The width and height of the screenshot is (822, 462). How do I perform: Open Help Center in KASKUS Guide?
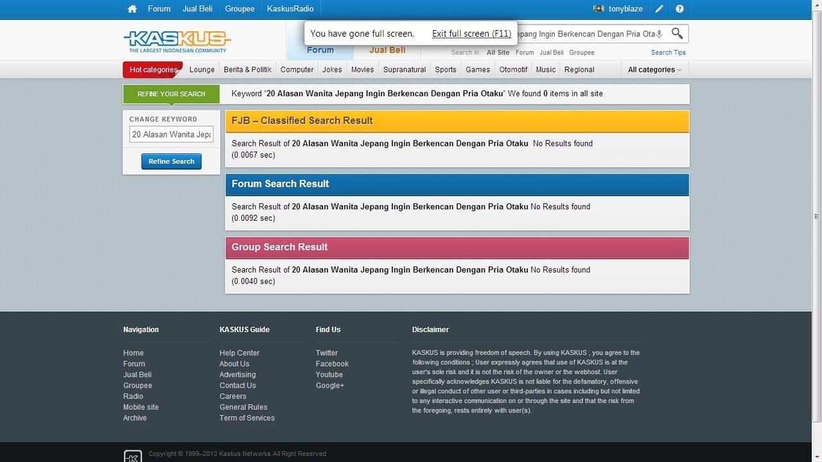[x=240, y=353]
